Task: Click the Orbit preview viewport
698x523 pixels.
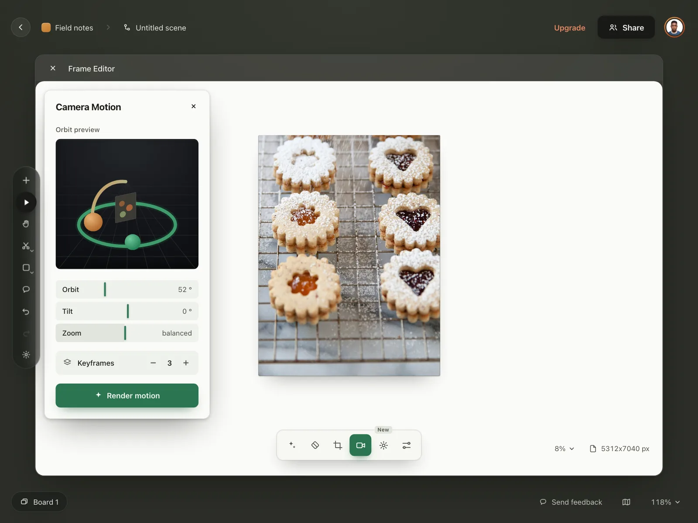Action: (127, 204)
